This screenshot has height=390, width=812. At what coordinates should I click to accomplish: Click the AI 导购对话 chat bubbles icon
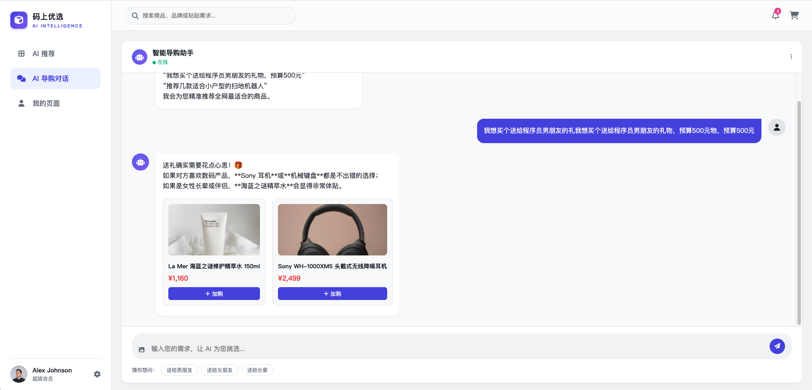pos(21,78)
